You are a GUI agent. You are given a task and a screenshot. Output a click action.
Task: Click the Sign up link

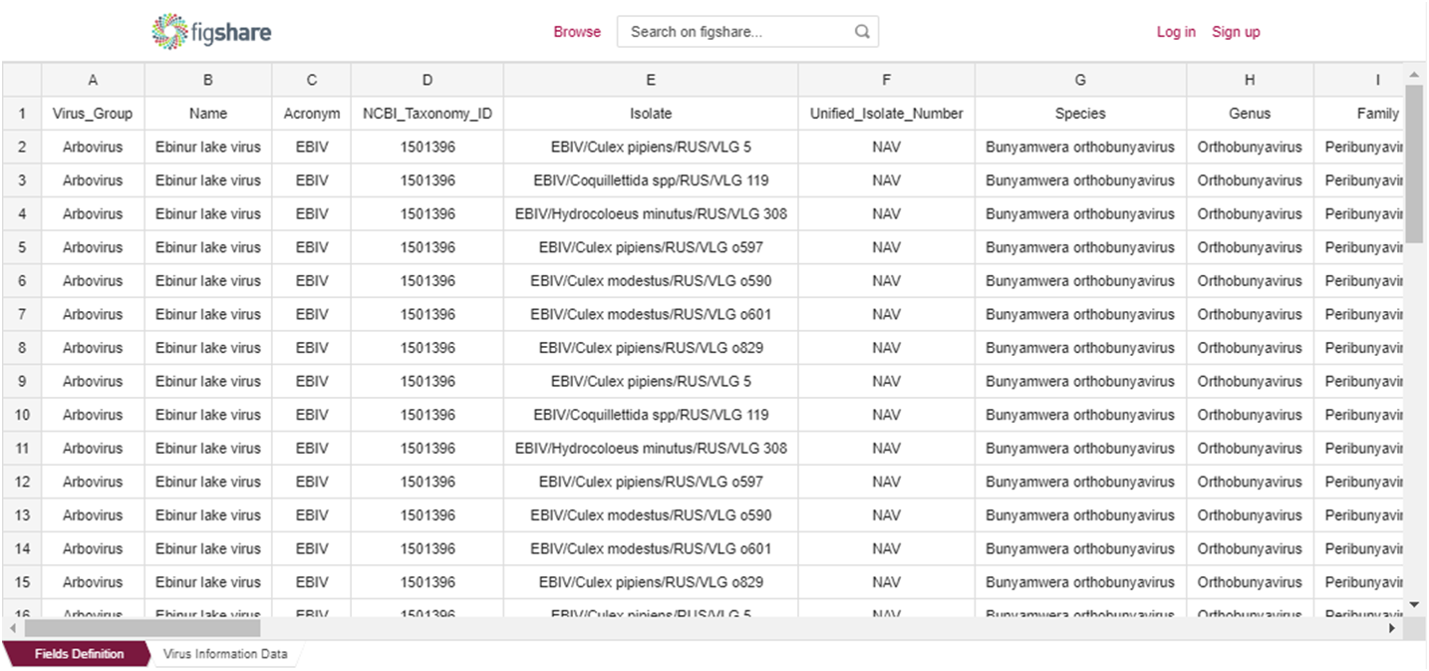pyautogui.click(x=1236, y=32)
